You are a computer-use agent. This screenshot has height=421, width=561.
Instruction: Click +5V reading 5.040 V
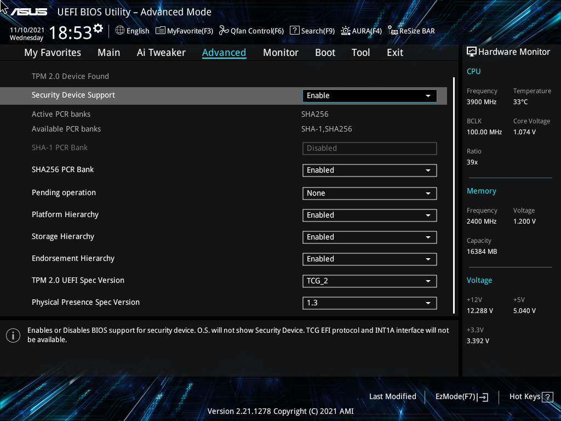(x=524, y=311)
